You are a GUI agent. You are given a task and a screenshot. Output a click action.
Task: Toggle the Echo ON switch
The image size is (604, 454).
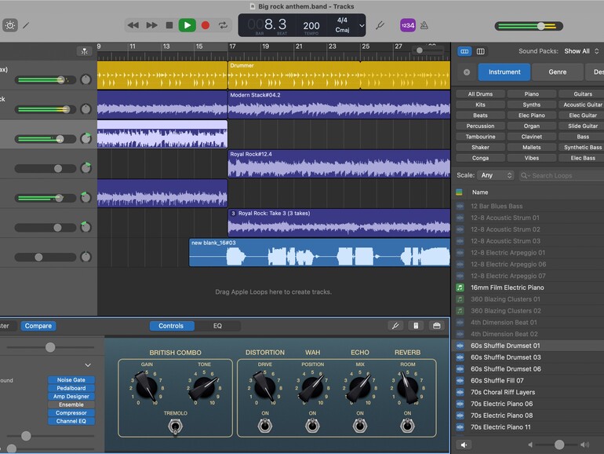click(360, 426)
